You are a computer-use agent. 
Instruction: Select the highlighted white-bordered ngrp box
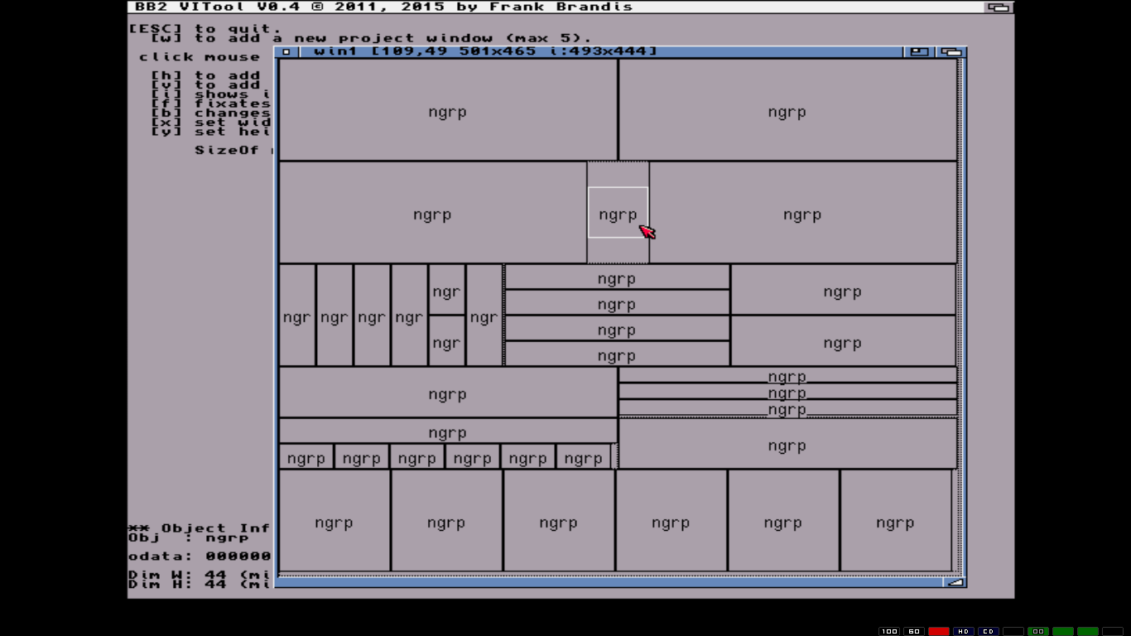pyautogui.click(x=618, y=212)
